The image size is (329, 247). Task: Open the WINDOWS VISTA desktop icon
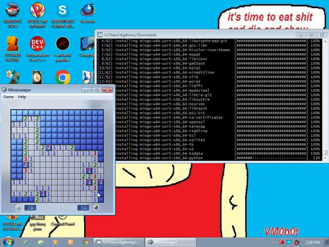click(x=13, y=15)
